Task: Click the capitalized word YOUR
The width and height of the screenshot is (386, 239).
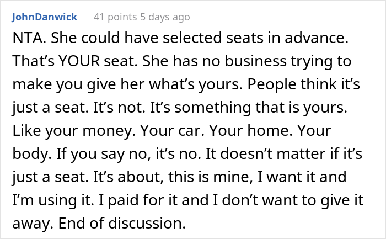Action: pyautogui.click(x=79, y=61)
